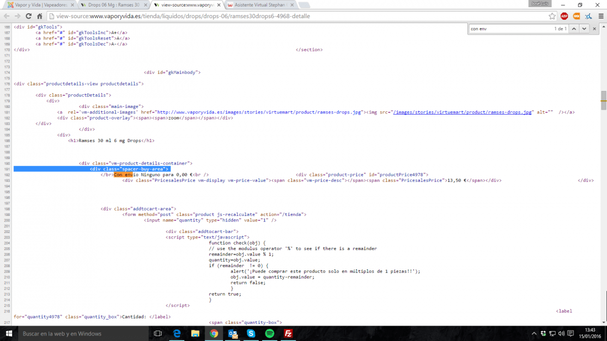Open the ramses-drops.jpg href URL link

point(259,112)
